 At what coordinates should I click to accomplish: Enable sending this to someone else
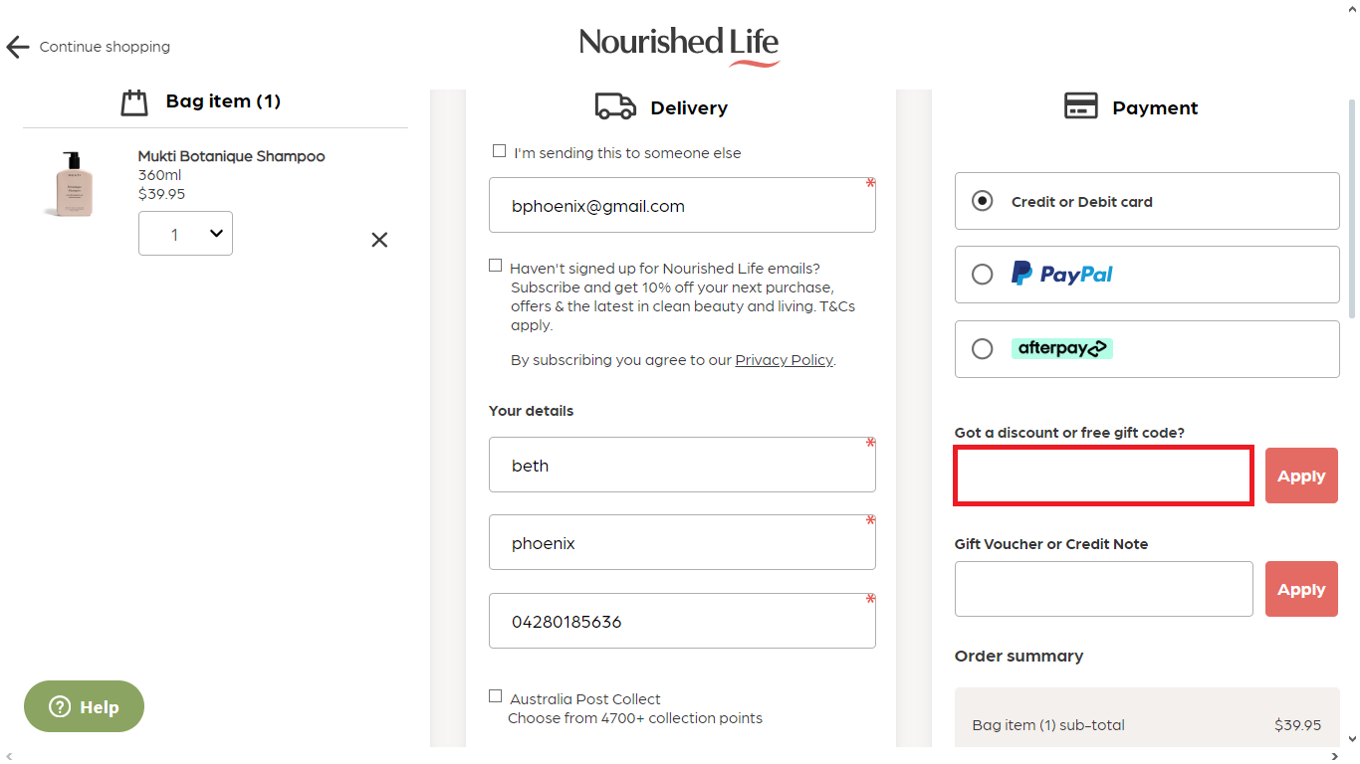click(x=499, y=150)
